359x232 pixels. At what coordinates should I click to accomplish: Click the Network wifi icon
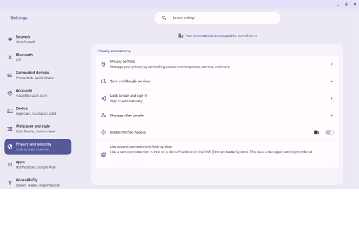10,39
